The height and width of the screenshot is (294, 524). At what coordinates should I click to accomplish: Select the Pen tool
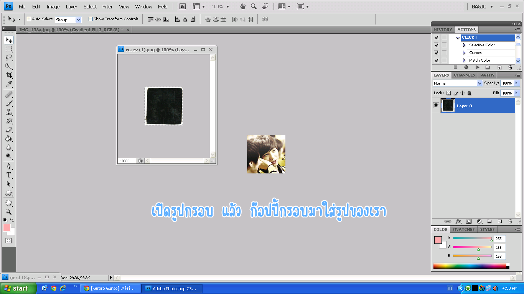tap(9, 166)
